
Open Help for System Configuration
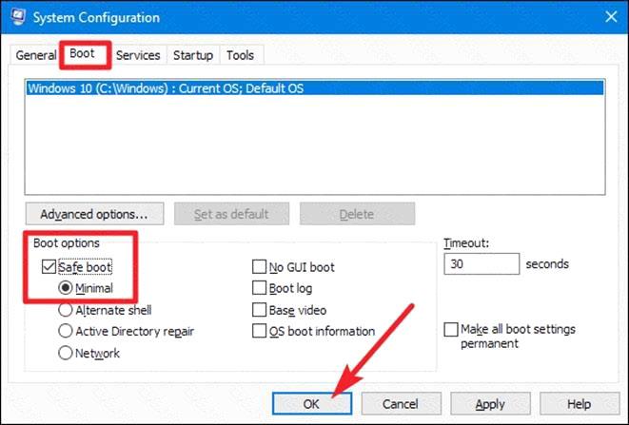(580, 404)
